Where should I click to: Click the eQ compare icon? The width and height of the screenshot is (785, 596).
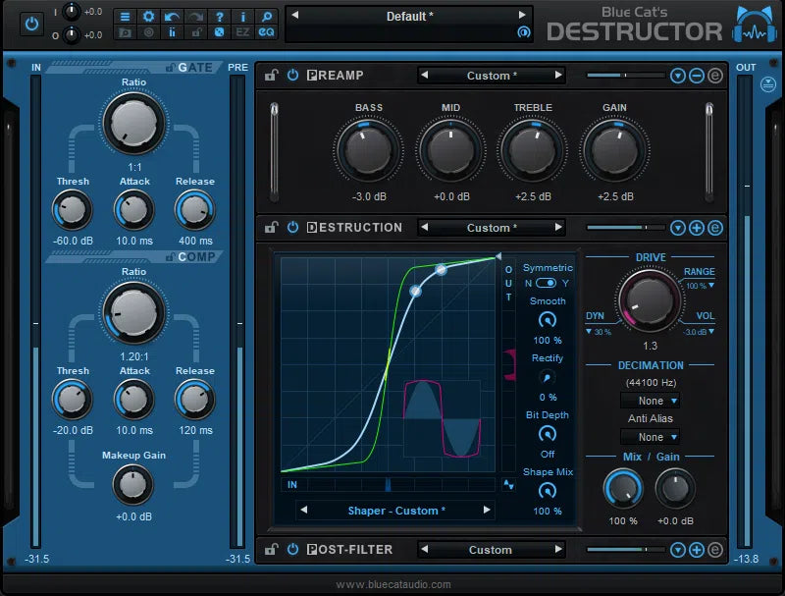click(267, 33)
